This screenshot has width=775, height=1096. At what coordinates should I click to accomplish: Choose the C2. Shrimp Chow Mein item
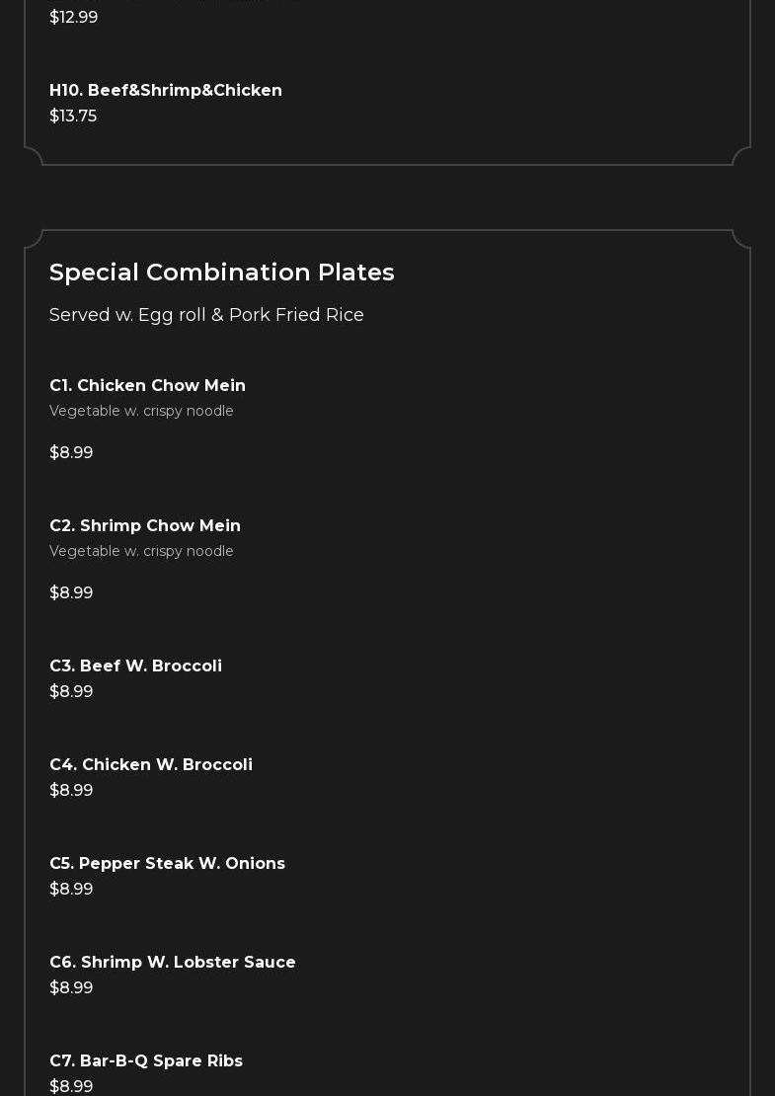point(145,525)
